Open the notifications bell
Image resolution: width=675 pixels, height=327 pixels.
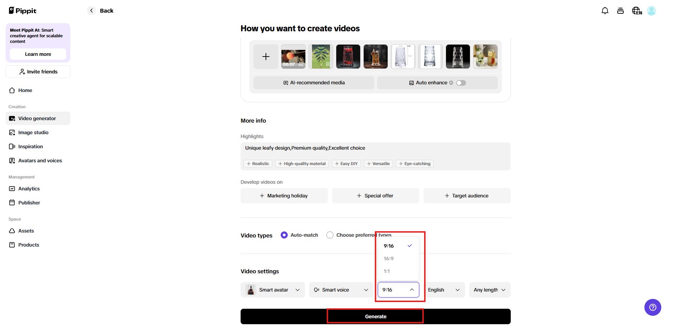tap(605, 11)
